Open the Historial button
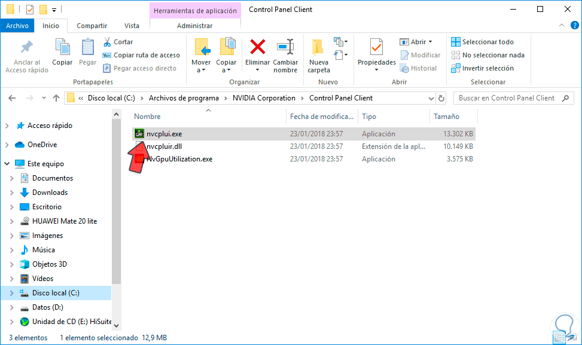Image resolution: width=582 pixels, height=345 pixels. pyautogui.click(x=418, y=68)
